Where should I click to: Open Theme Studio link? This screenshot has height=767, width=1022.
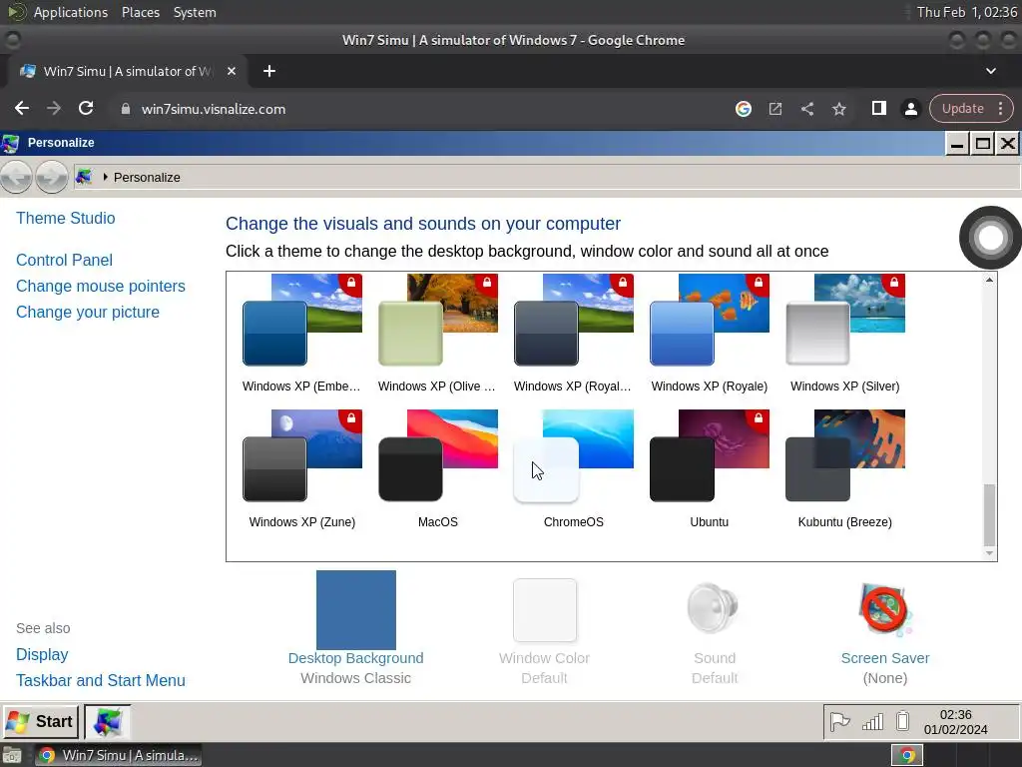pos(66,218)
